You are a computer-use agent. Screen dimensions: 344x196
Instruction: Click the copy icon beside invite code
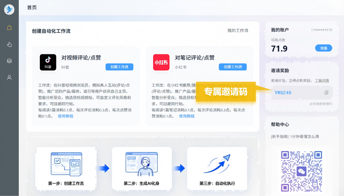point(326,93)
